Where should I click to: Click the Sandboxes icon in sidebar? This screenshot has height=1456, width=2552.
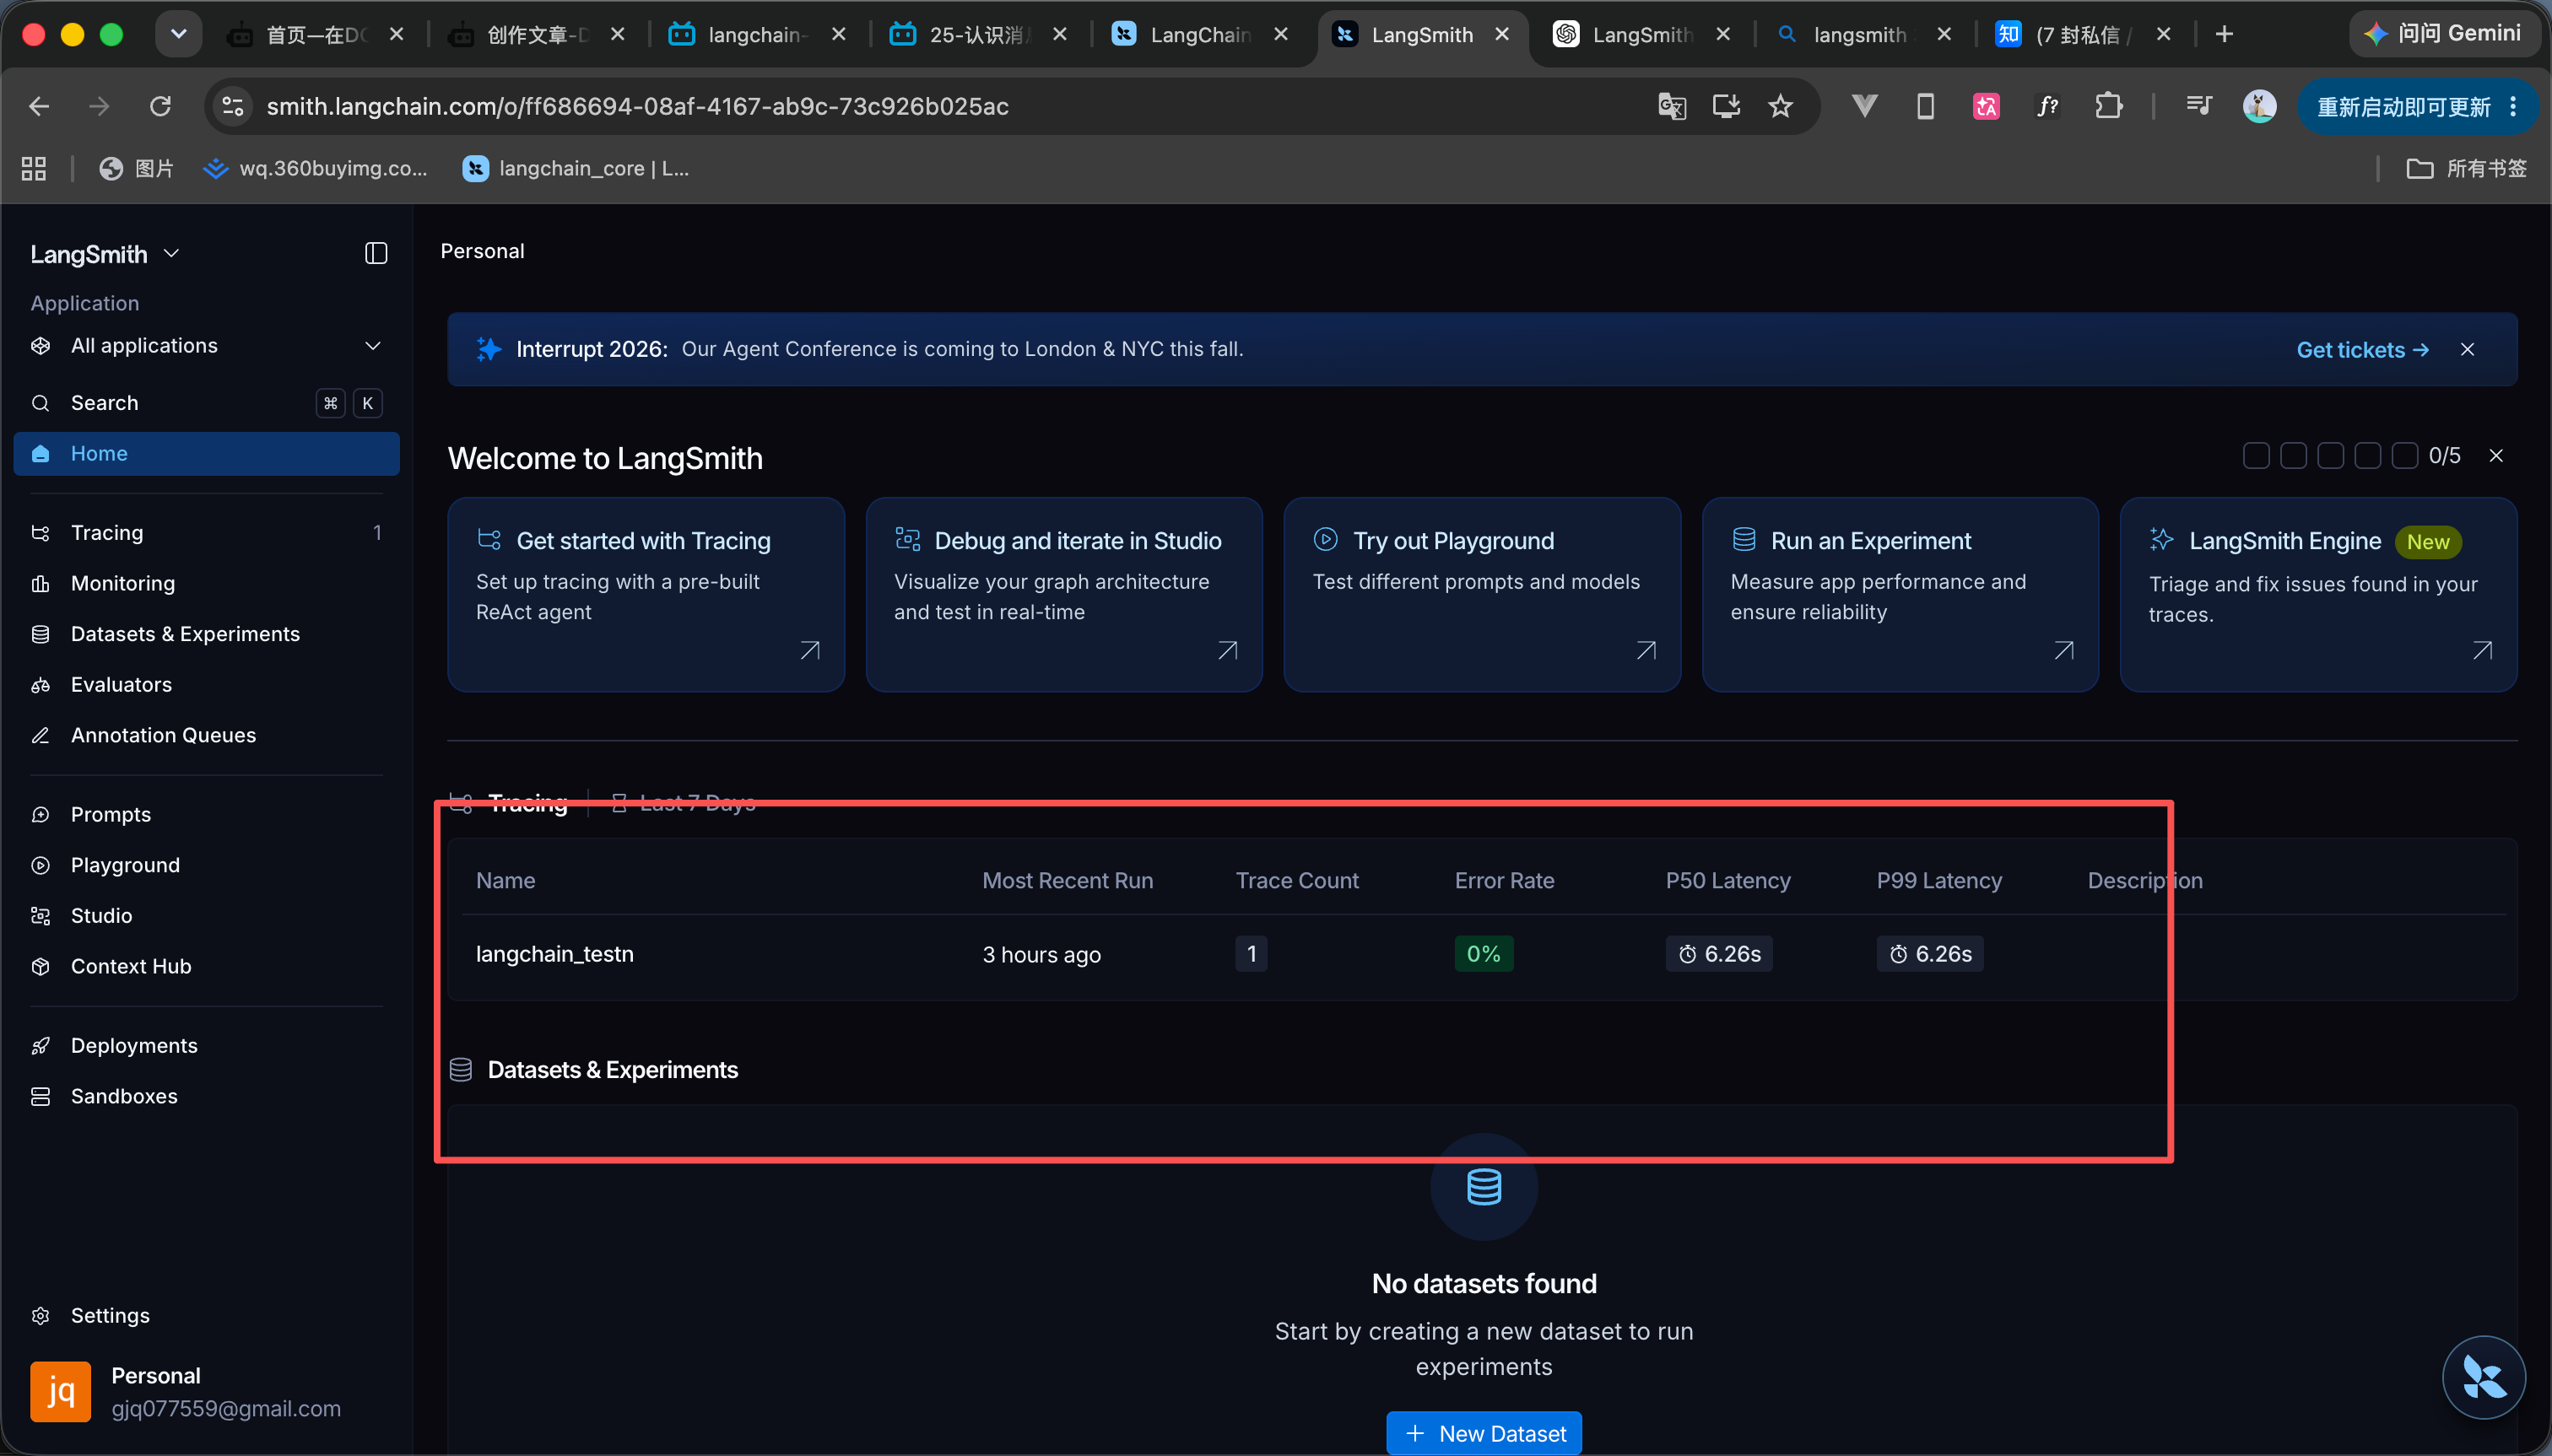(x=41, y=1096)
